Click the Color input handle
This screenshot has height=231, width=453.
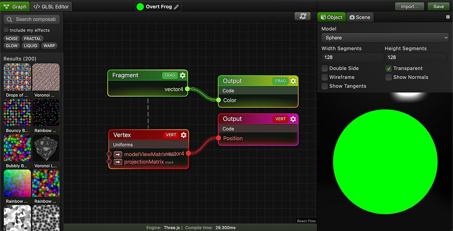(x=219, y=100)
